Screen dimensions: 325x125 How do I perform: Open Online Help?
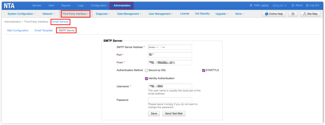point(274,14)
